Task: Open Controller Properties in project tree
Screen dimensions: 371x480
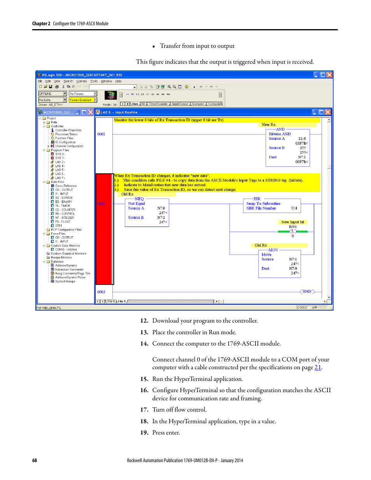Action: (68, 130)
